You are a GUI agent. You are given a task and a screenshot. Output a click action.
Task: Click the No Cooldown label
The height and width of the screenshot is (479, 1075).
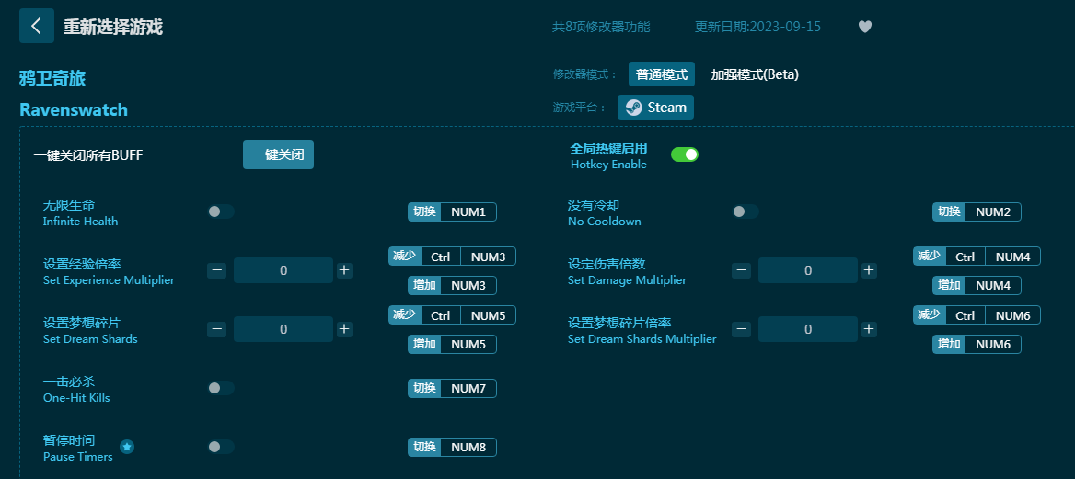(x=604, y=222)
